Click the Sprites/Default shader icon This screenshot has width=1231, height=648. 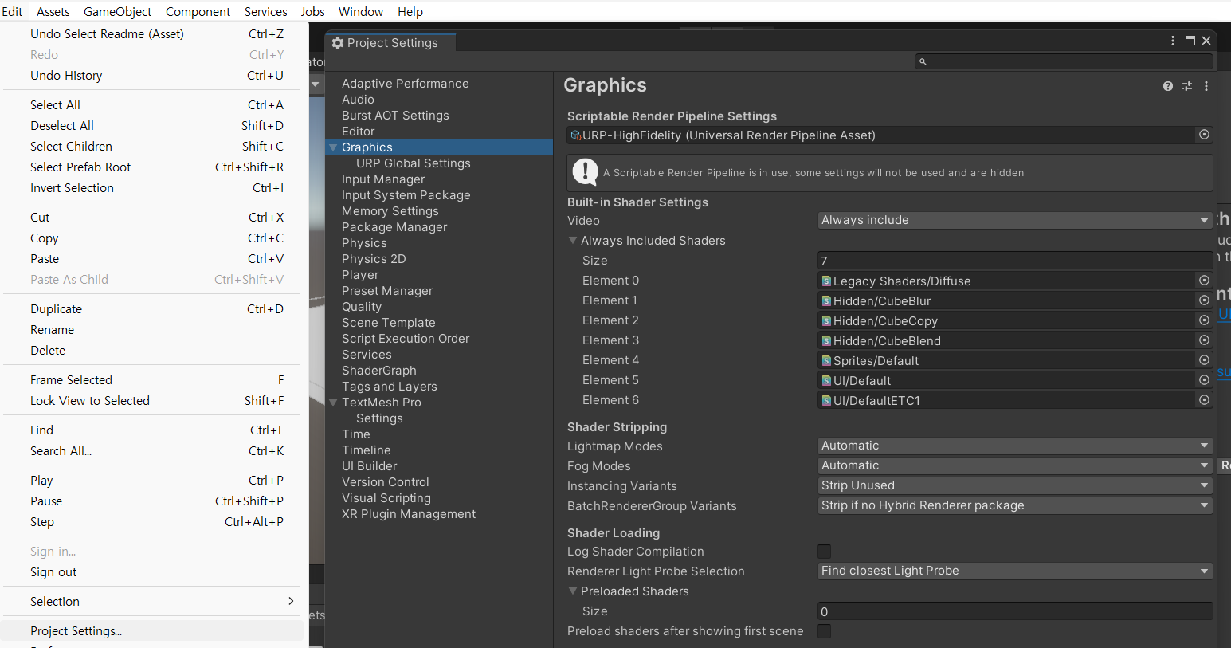(827, 360)
